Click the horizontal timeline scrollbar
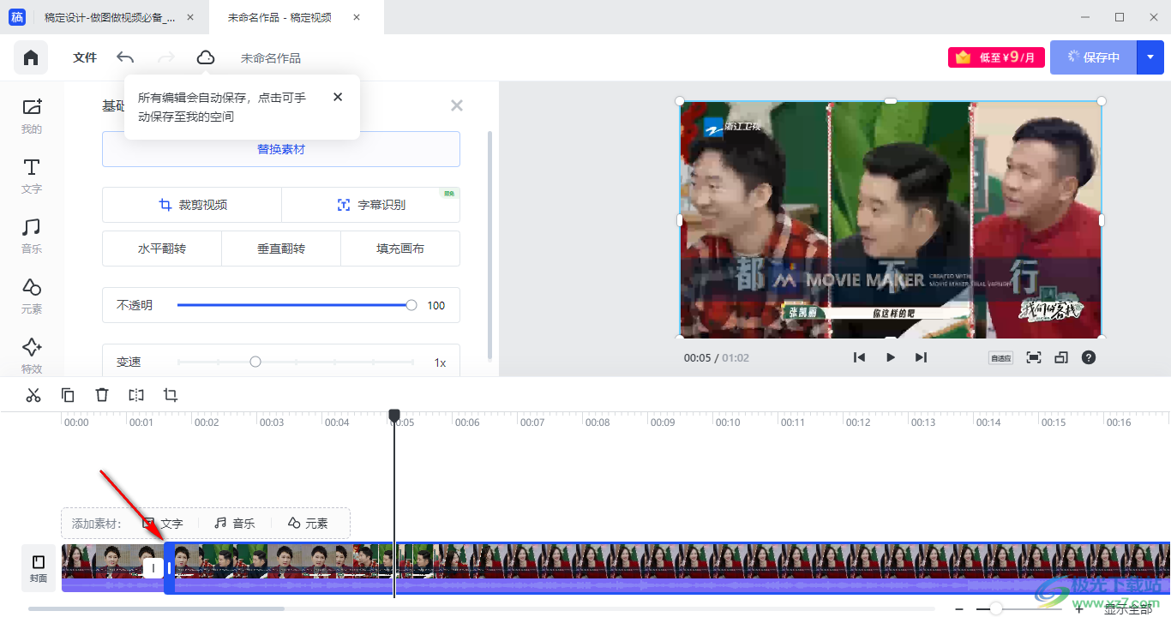Screen dimensions: 1171x617 [x=156, y=609]
